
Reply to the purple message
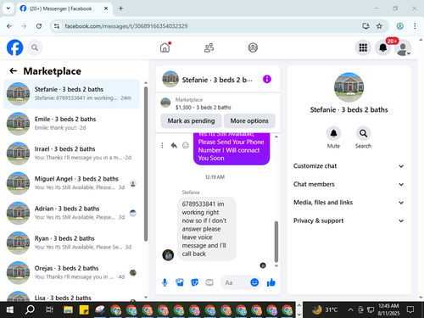tap(174, 145)
